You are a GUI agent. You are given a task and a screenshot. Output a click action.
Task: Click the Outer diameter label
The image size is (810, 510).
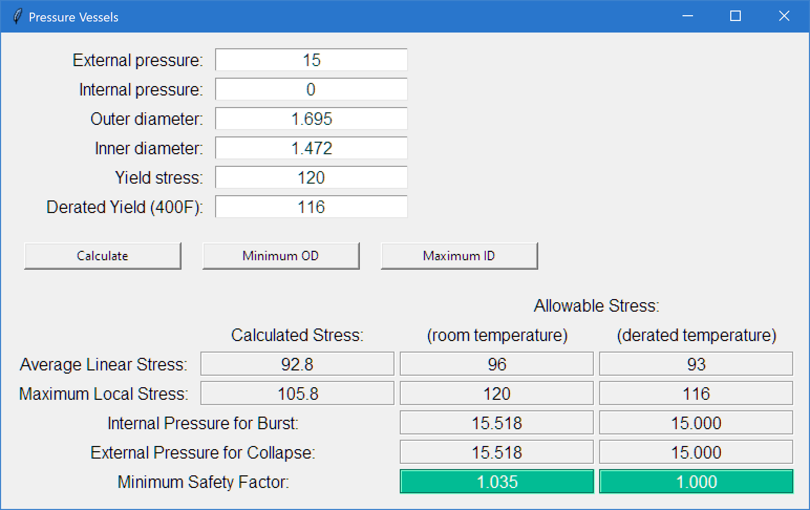tap(146, 119)
